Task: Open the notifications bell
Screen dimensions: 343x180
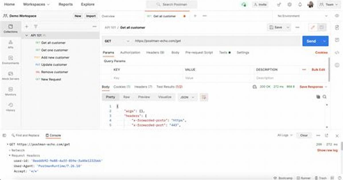Action: [300, 4]
